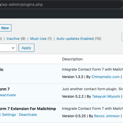The height and width of the screenshot is (123, 123).
Task: Click plugin name 'Form 7 Extension For Mailchimp'
Action: (28, 109)
